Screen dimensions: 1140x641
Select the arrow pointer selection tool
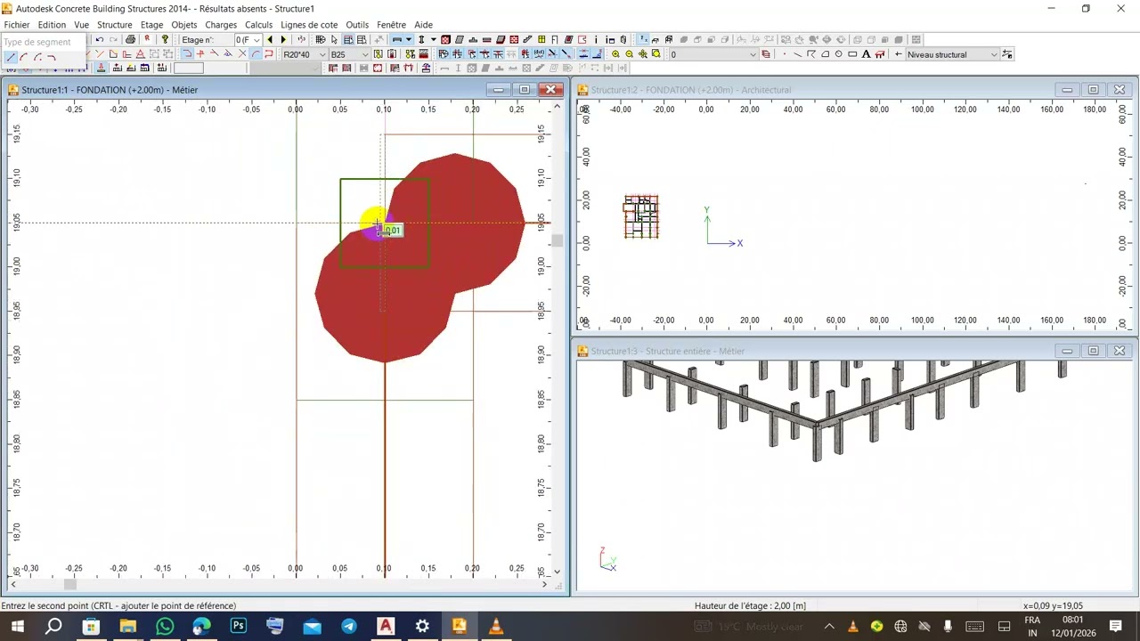pyautogui.click(x=334, y=39)
